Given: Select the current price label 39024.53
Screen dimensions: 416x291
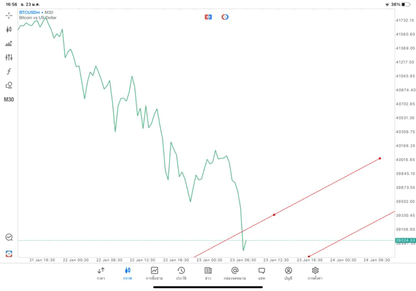Looking at the screenshot, I should click(404, 240).
